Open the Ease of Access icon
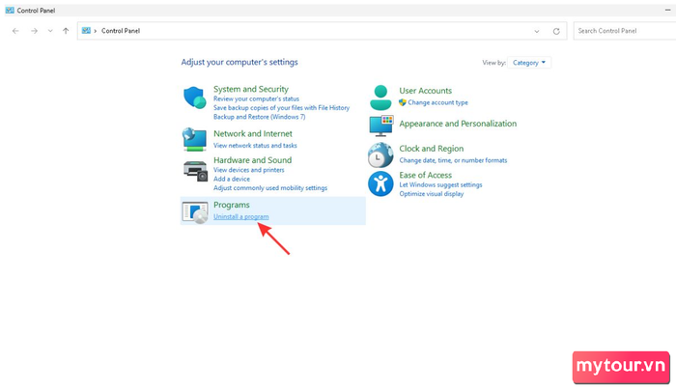Viewport: 676px width, 391px height. pyautogui.click(x=380, y=183)
